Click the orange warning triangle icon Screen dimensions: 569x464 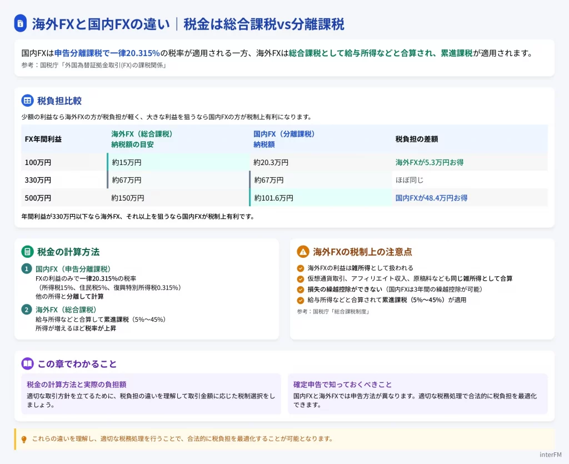point(303,252)
